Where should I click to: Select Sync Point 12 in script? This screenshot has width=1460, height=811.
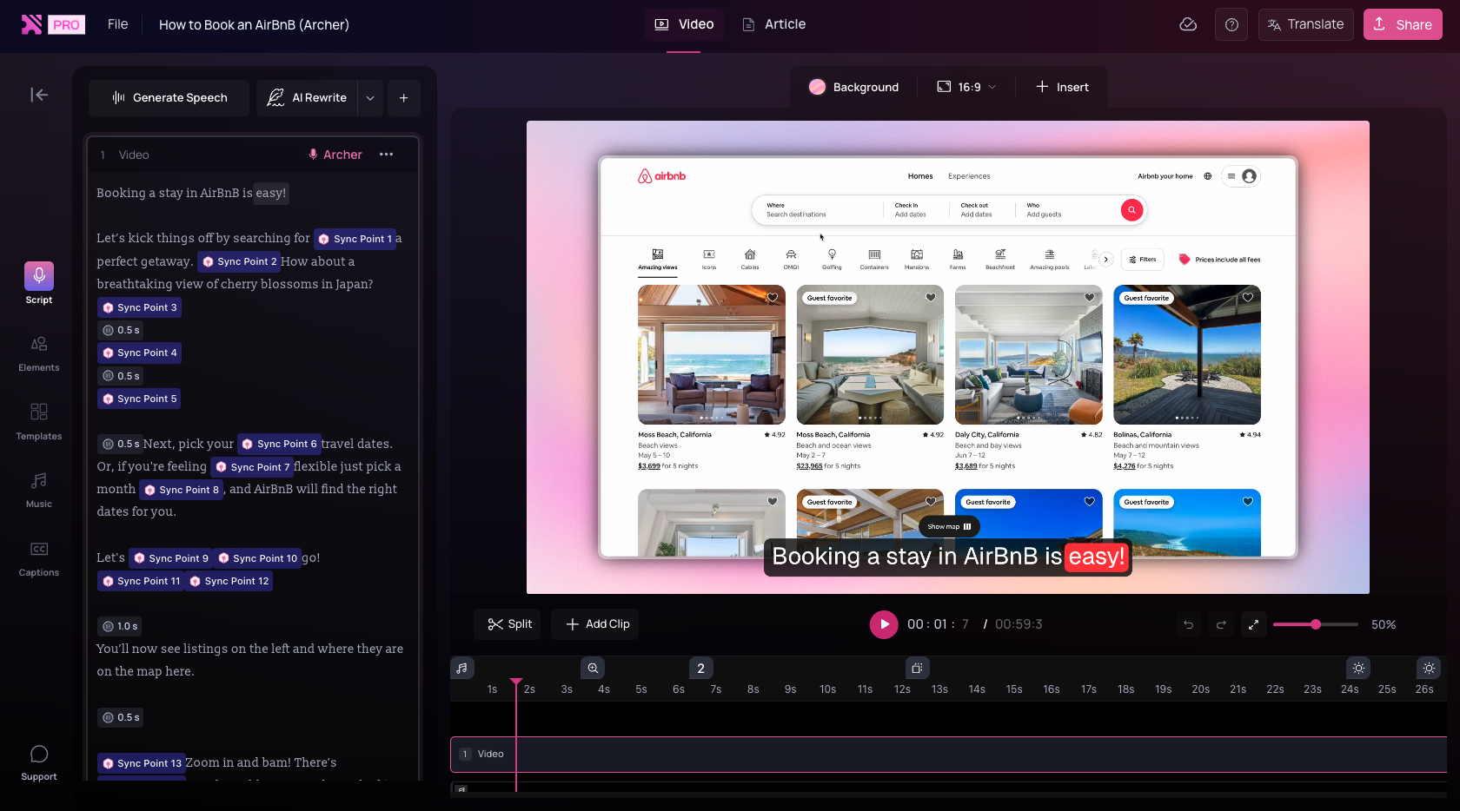pos(229,581)
